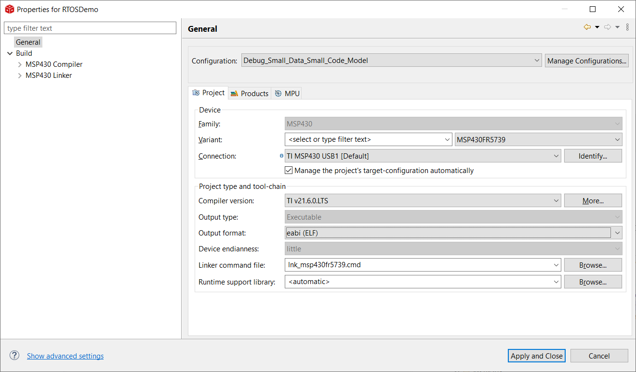Click the help question mark icon
Viewport: 636px width, 372px height.
pos(14,356)
